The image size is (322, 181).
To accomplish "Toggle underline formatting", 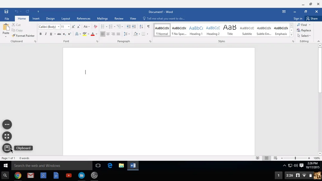I will pyautogui.click(x=51, y=34).
